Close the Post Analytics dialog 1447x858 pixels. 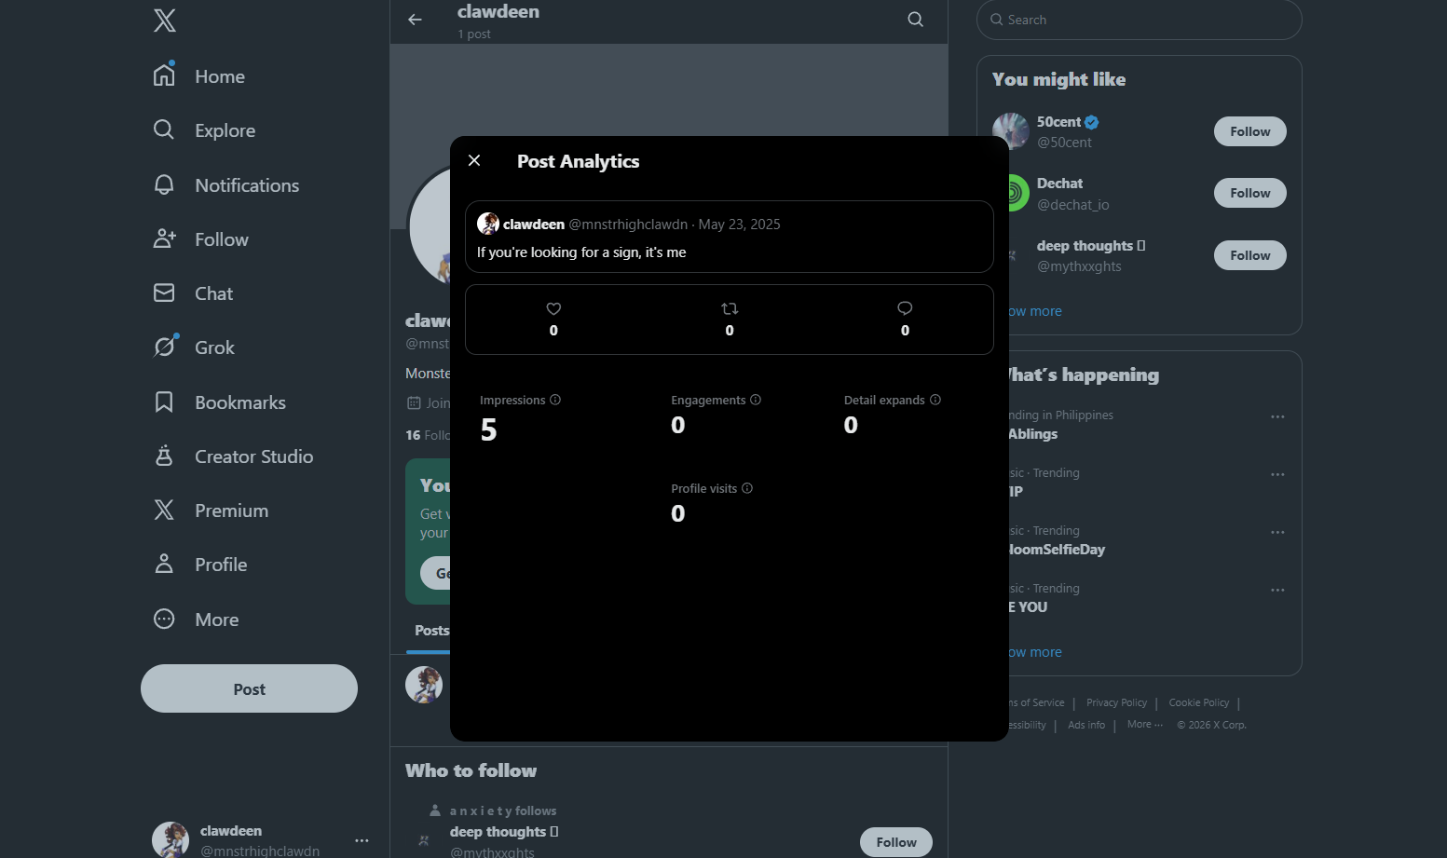click(474, 160)
